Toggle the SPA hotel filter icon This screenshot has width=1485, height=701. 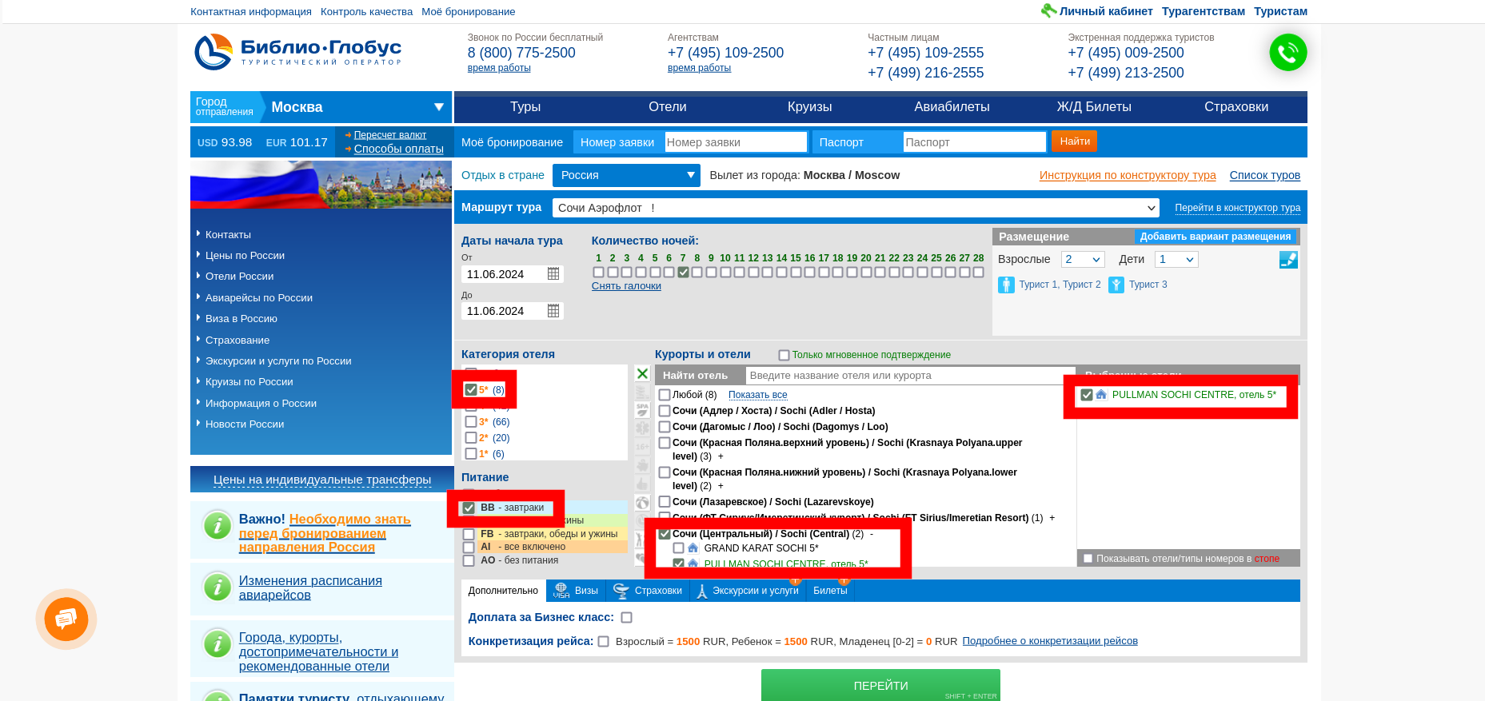(642, 410)
